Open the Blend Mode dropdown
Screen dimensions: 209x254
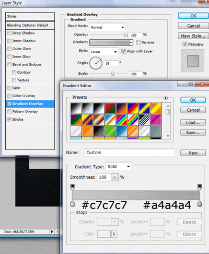108,27
